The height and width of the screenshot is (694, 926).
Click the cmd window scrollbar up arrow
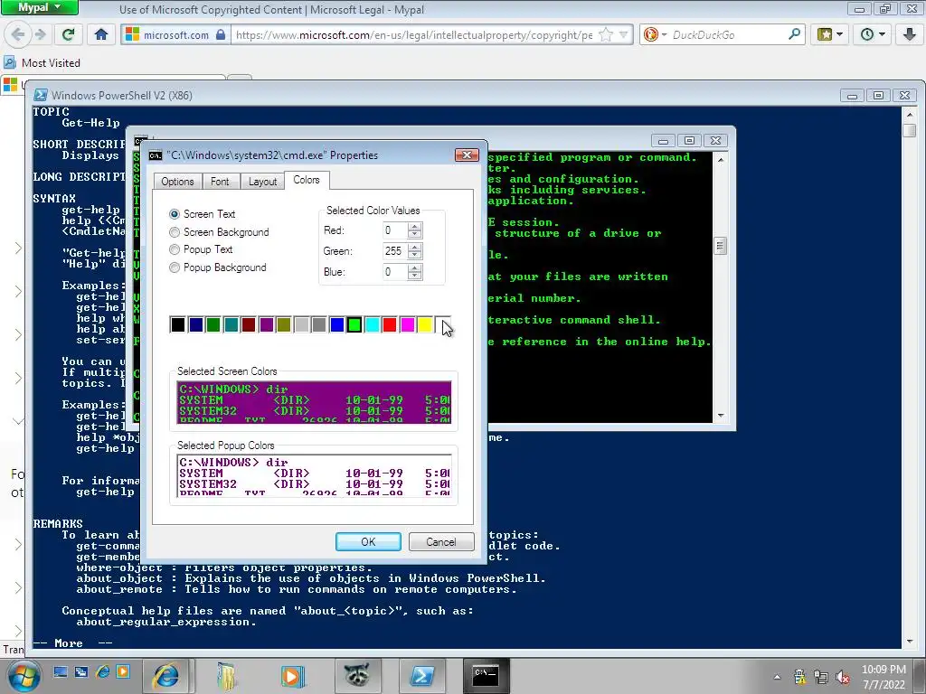tap(721, 159)
